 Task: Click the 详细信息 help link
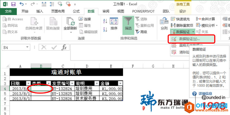(205, 94)
